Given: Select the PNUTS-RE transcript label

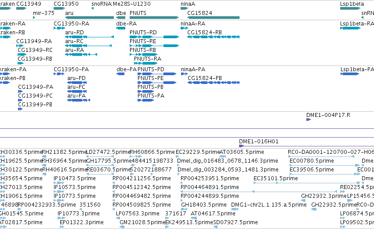Looking at the screenshot, I should pos(143,41).
